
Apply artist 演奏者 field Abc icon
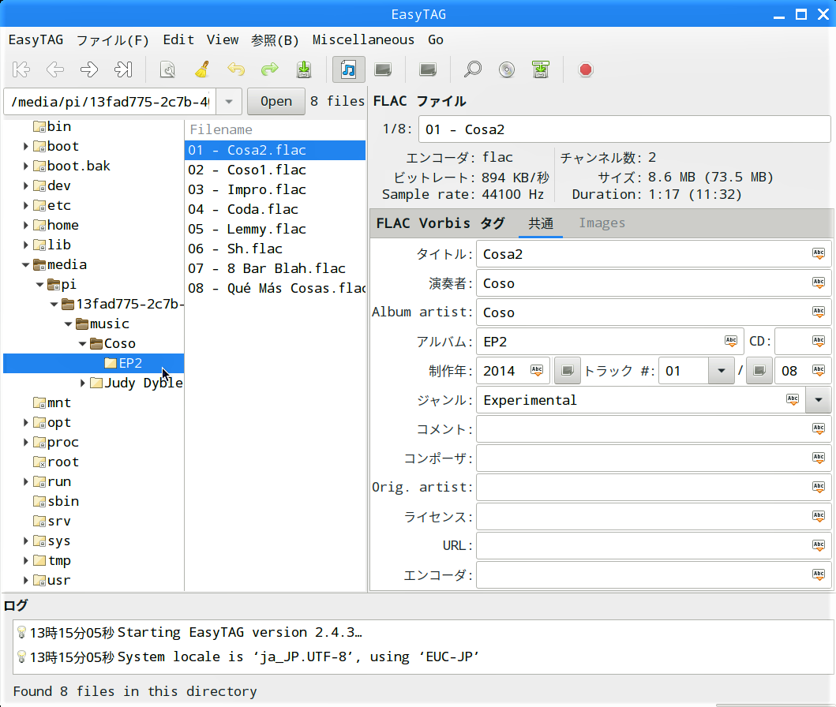click(x=819, y=283)
